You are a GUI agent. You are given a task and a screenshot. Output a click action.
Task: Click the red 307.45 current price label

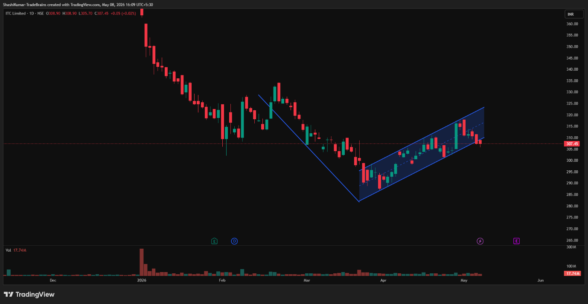point(572,144)
